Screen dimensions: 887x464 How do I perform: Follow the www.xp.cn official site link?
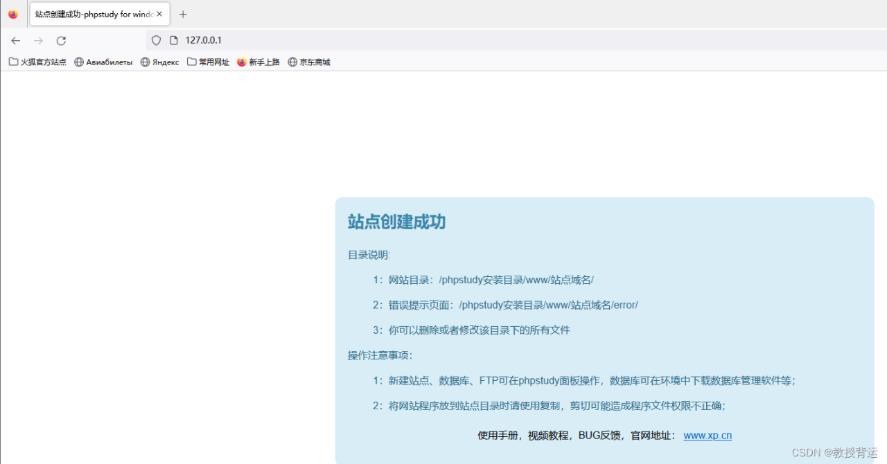707,436
